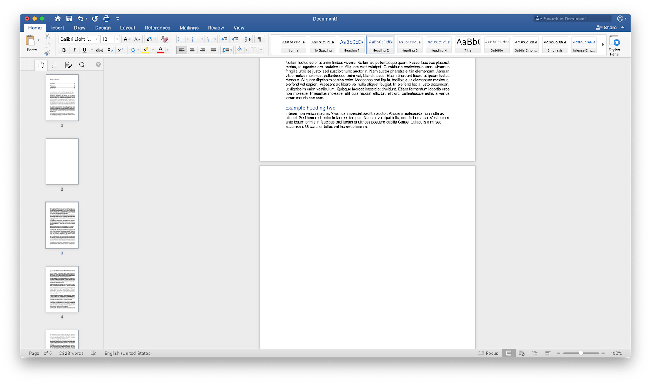
Task: Toggle strikethrough formatting
Action: tap(100, 50)
